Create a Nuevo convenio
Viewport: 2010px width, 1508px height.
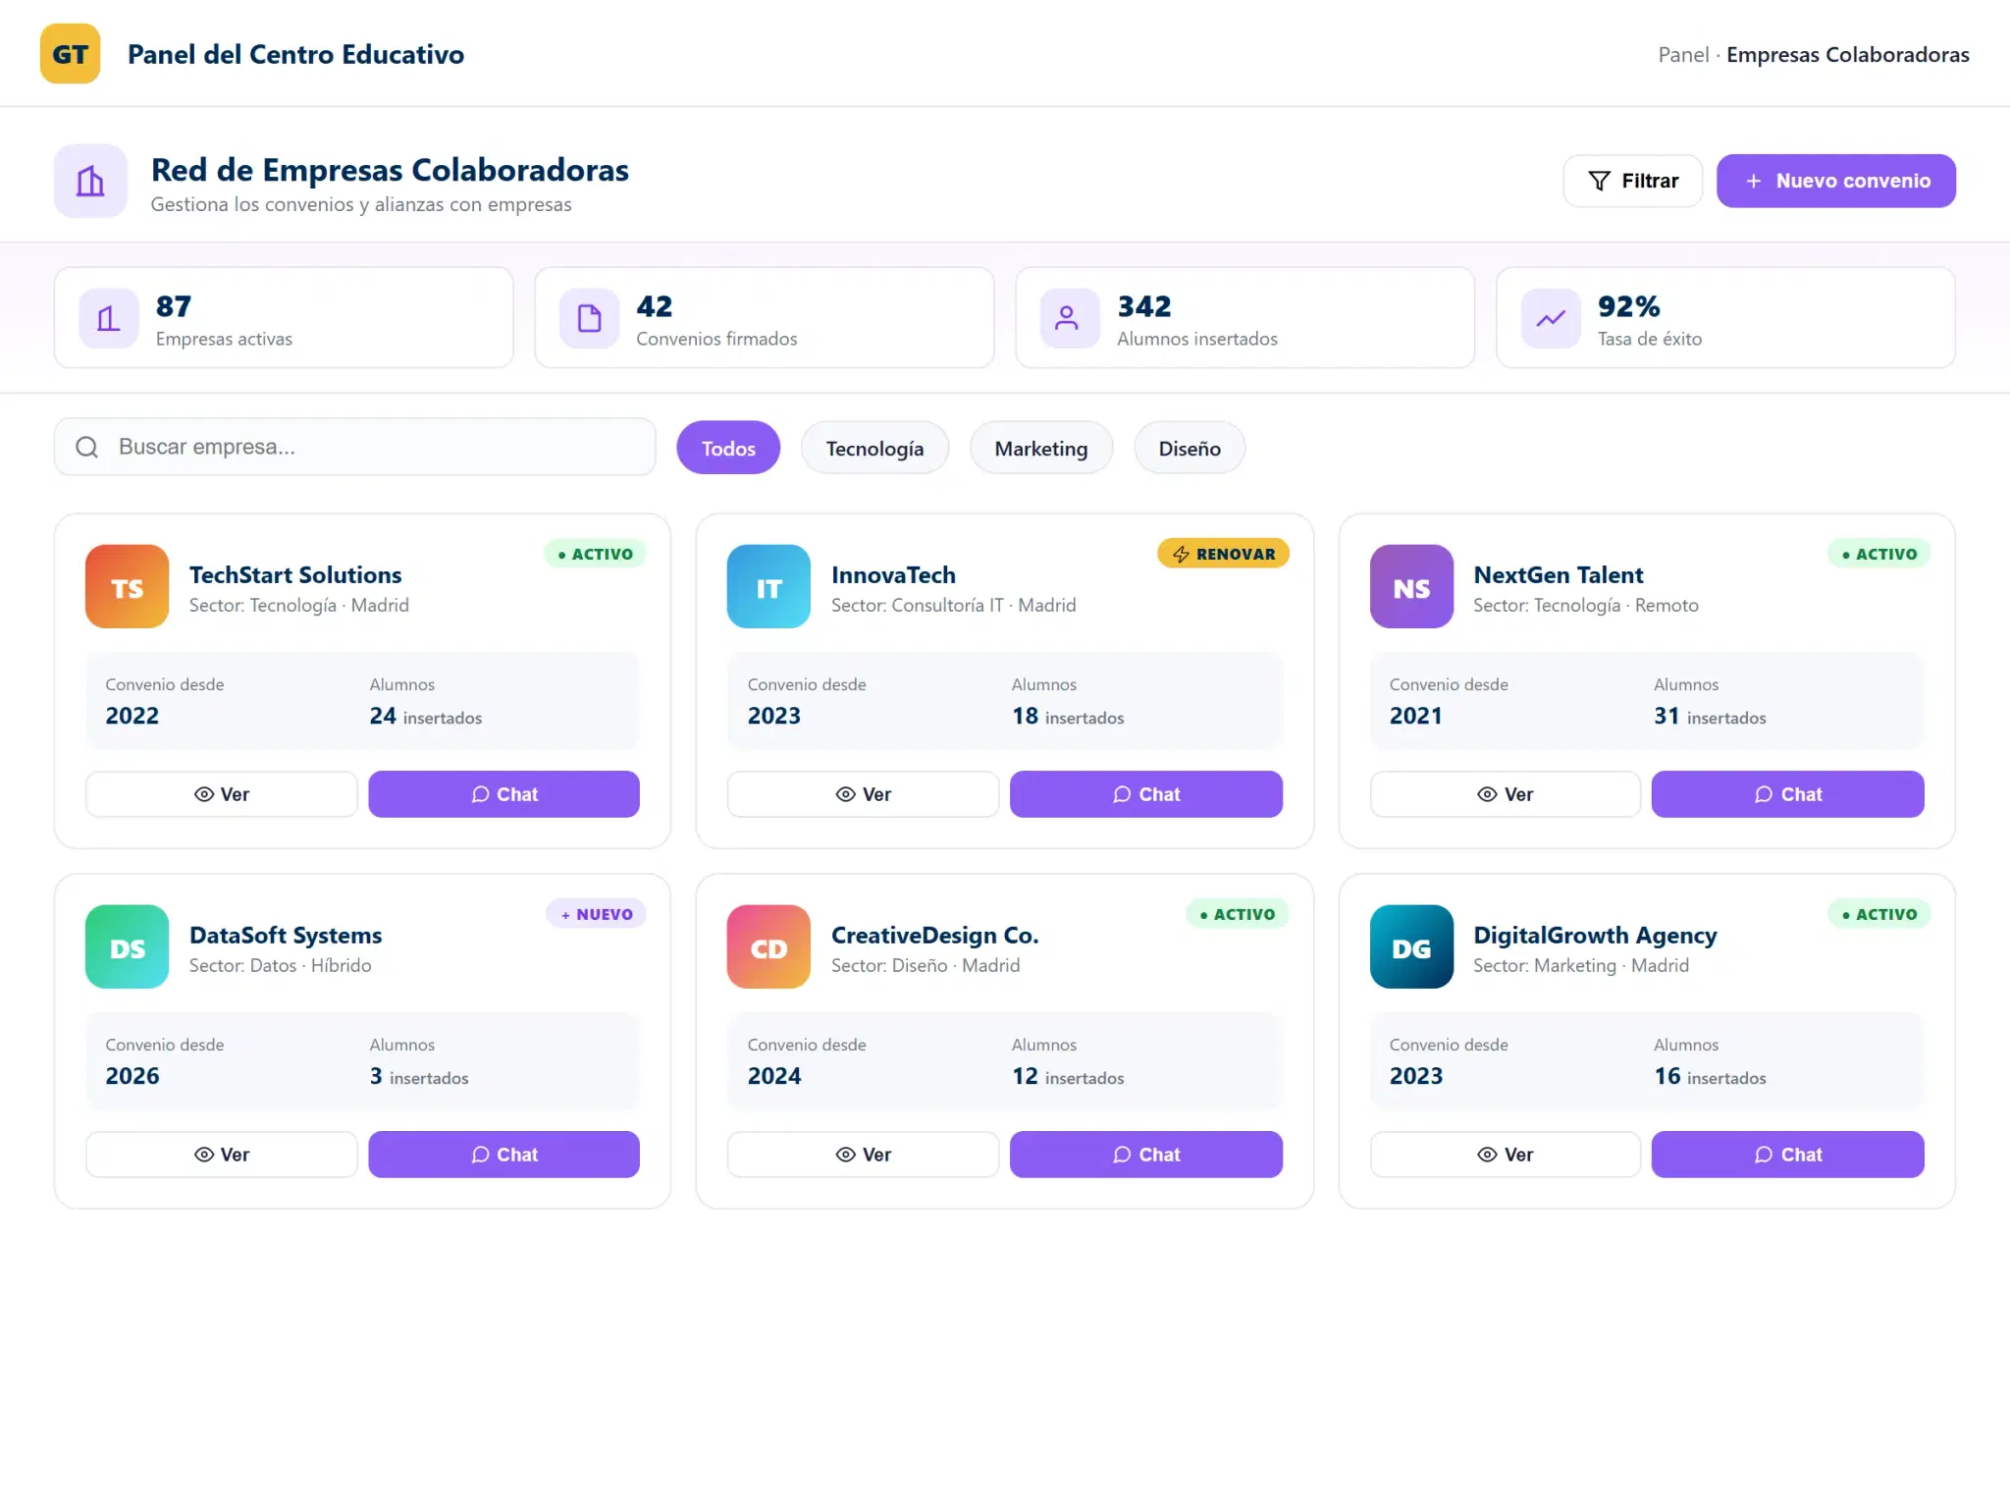(x=1835, y=181)
